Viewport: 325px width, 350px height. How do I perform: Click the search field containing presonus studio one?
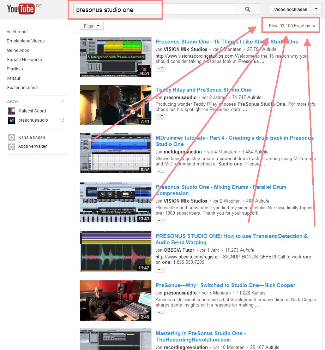tap(154, 10)
